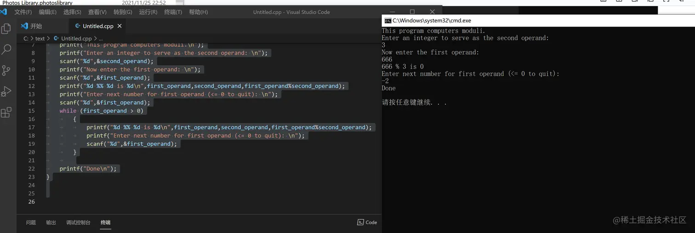The image size is (695, 233).
Task: Open the 运行(R) menu
Action: (148, 12)
